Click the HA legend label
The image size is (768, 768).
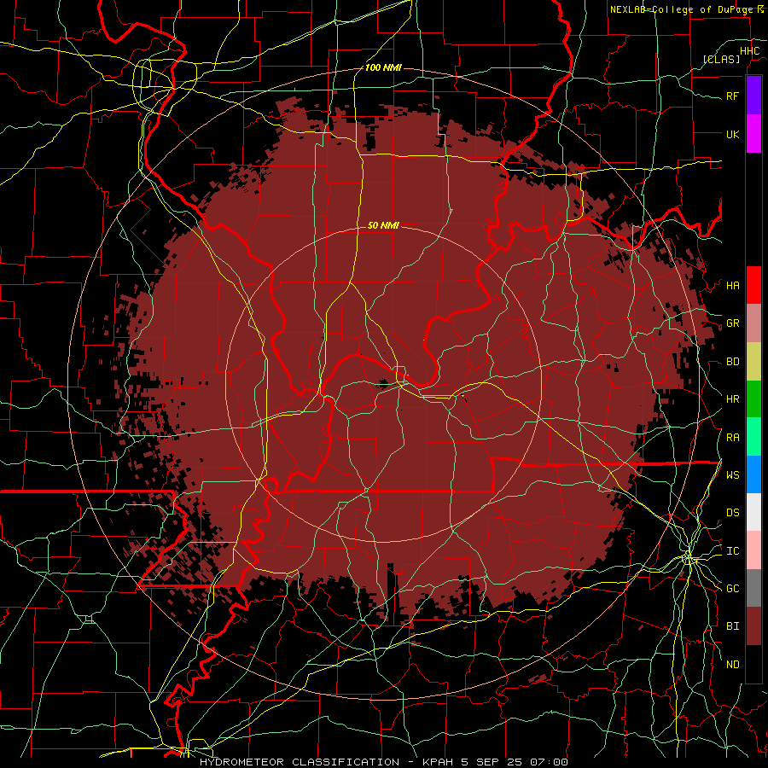[732, 285]
